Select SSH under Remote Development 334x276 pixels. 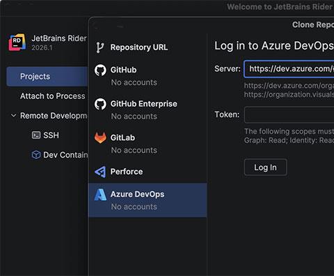pyautogui.click(x=51, y=135)
